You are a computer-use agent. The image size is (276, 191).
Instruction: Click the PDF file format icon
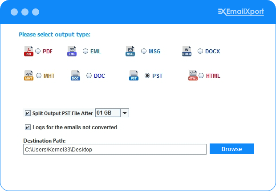point(28,51)
